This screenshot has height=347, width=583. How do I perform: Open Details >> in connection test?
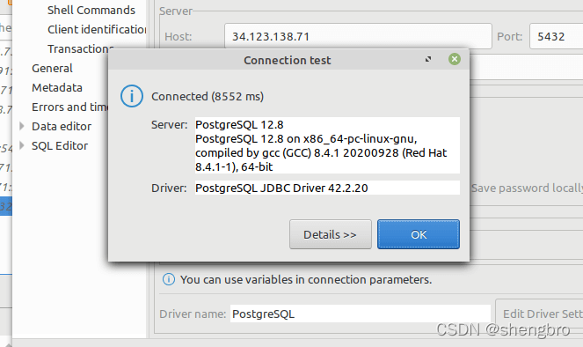click(330, 234)
